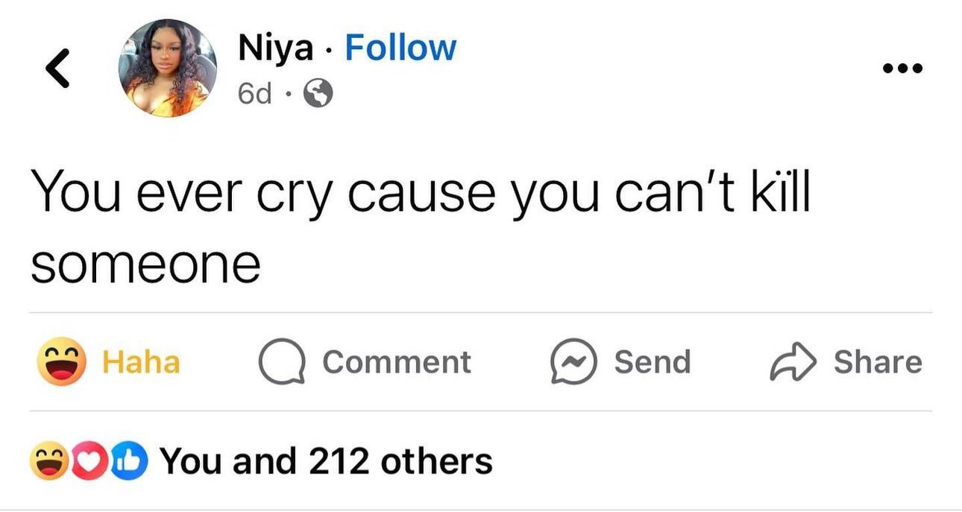Click the Comment button label
Image resolution: width=962 pixels, height=512 pixels.
[396, 362]
